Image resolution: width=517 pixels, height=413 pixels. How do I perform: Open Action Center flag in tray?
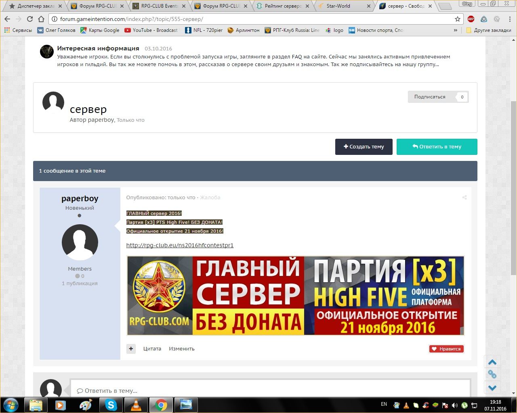(x=445, y=405)
